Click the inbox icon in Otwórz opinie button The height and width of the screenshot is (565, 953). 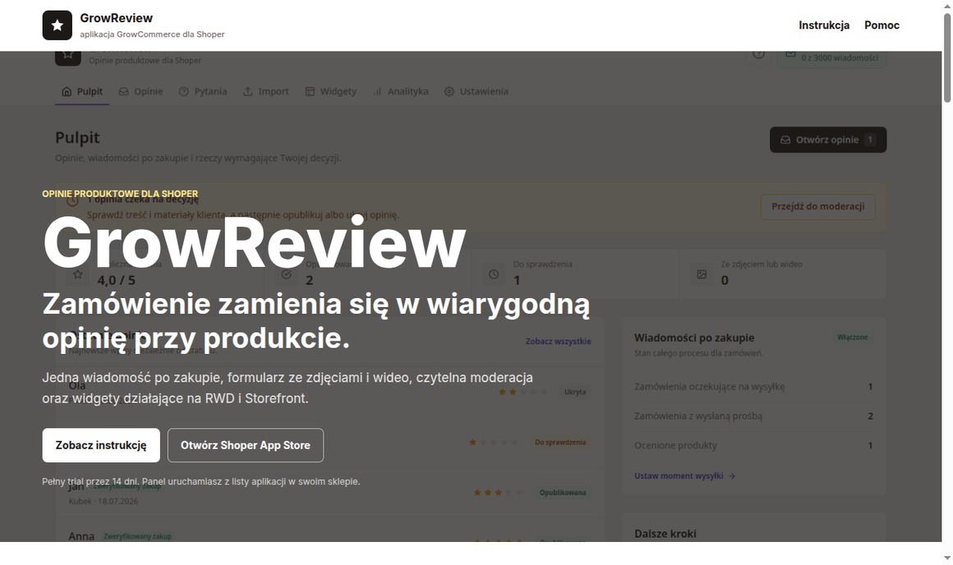(785, 140)
